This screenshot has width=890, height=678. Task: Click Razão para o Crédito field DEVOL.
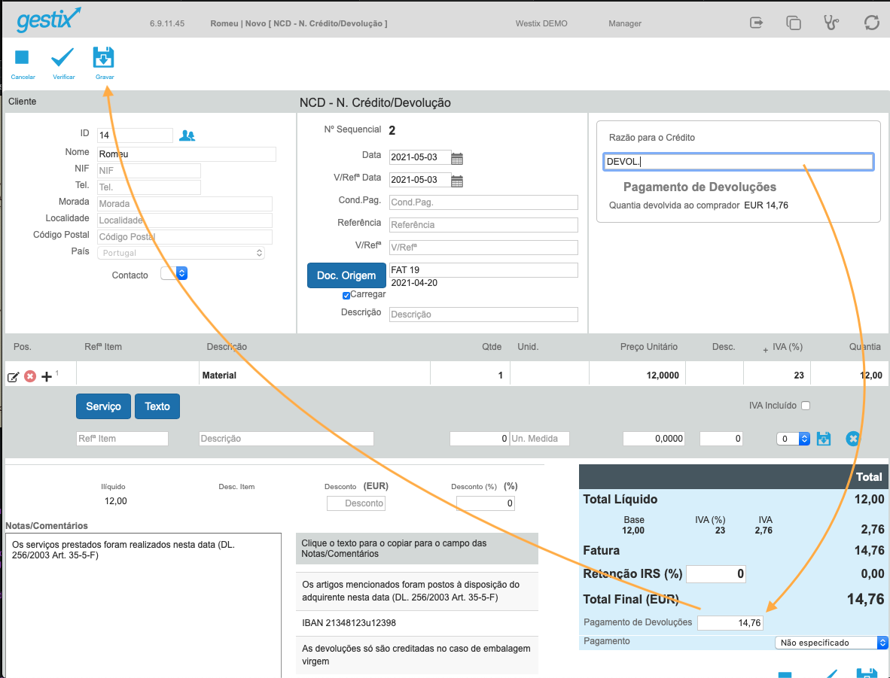[738, 162]
